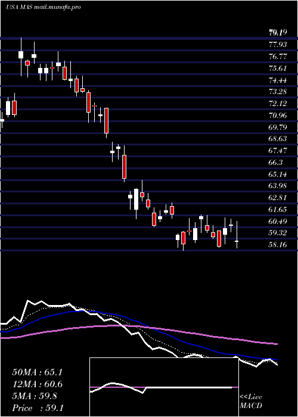This screenshot has width=298, height=417.
Task: Click the 70.96 price axis label
Action: click(278, 116)
